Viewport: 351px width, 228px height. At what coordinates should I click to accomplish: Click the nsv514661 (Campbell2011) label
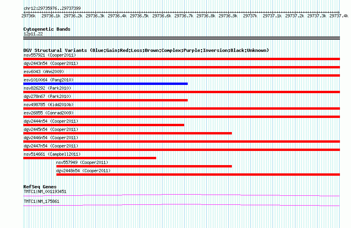click(52, 154)
